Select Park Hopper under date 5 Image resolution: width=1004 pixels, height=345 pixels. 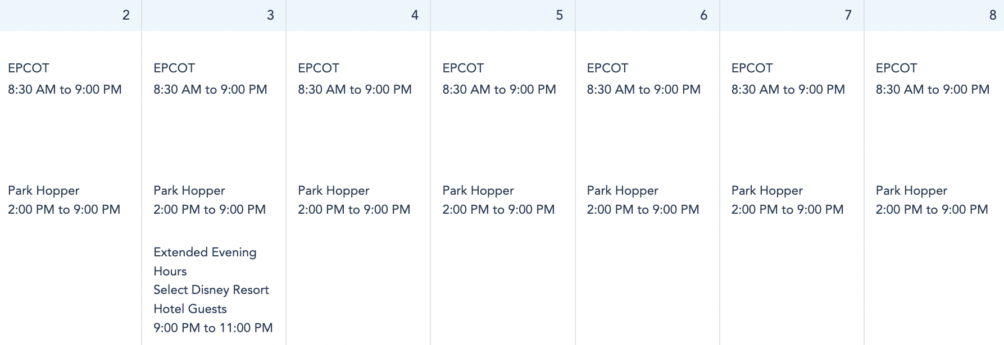pos(478,191)
